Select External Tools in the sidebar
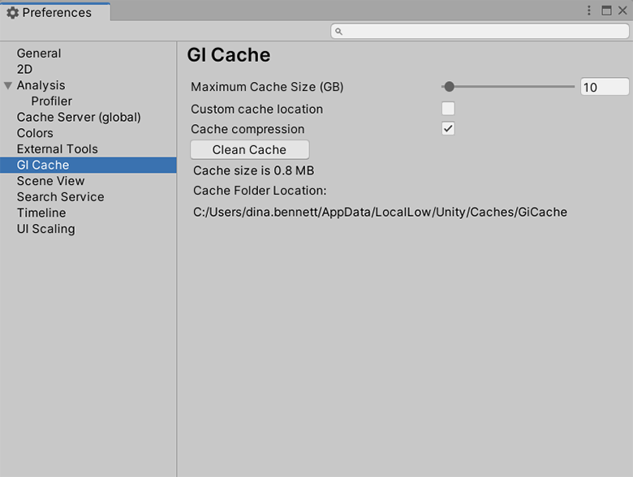The width and height of the screenshot is (633, 477). click(x=57, y=149)
